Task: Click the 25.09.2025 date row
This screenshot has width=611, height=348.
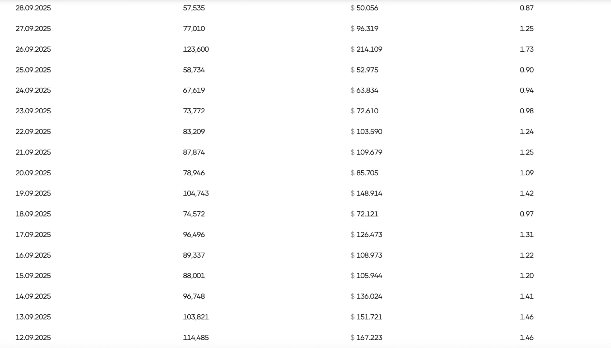Action: click(x=33, y=70)
